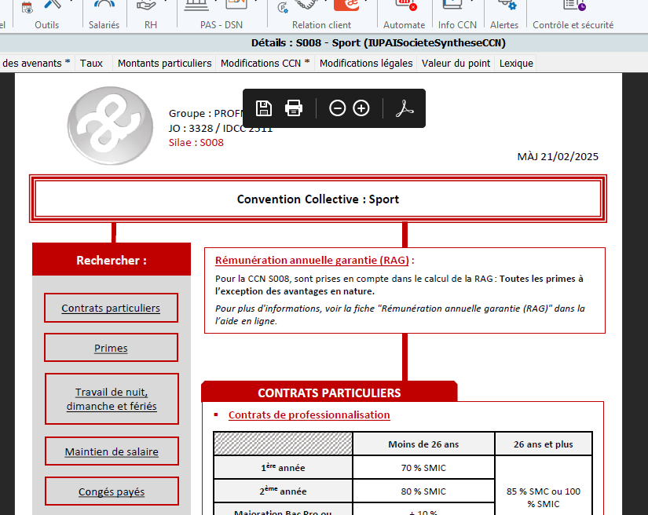Open the document in Adobe Acrobat
The height and width of the screenshot is (515, 648).
pos(405,108)
